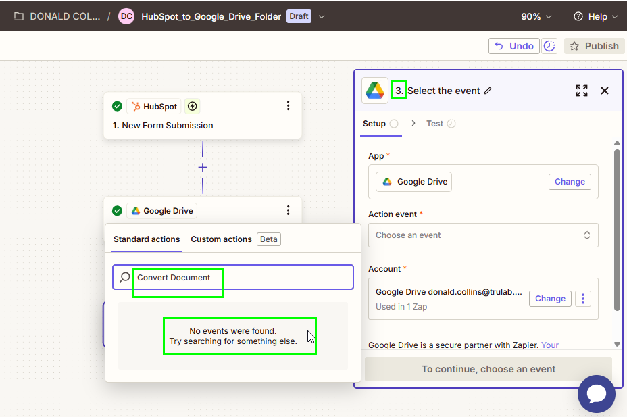This screenshot has height=417, width=627.
Task: Open the Your link in security note
Action: 549,345
